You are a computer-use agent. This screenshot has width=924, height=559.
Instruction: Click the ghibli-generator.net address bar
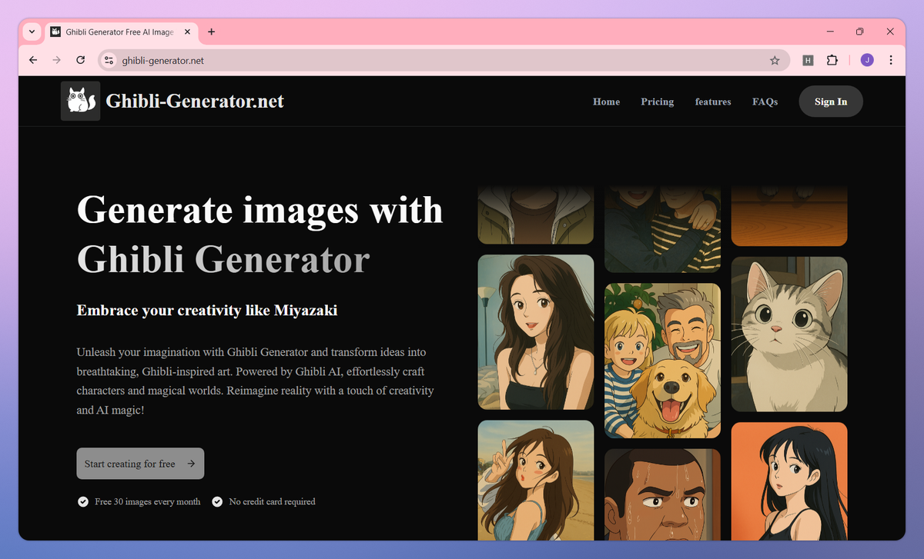point(443,60)
